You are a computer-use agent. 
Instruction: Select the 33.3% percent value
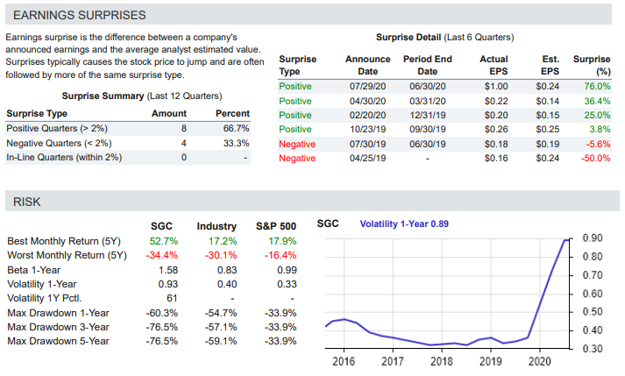(x=236, y=143)
